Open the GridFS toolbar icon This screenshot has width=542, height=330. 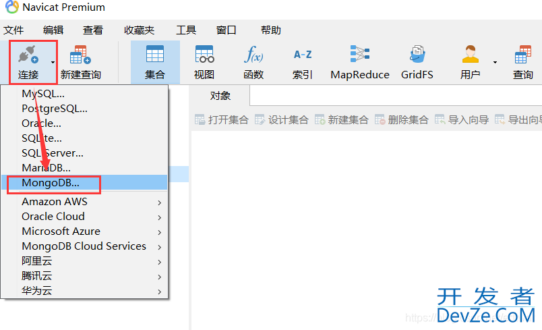coord(417,55)
